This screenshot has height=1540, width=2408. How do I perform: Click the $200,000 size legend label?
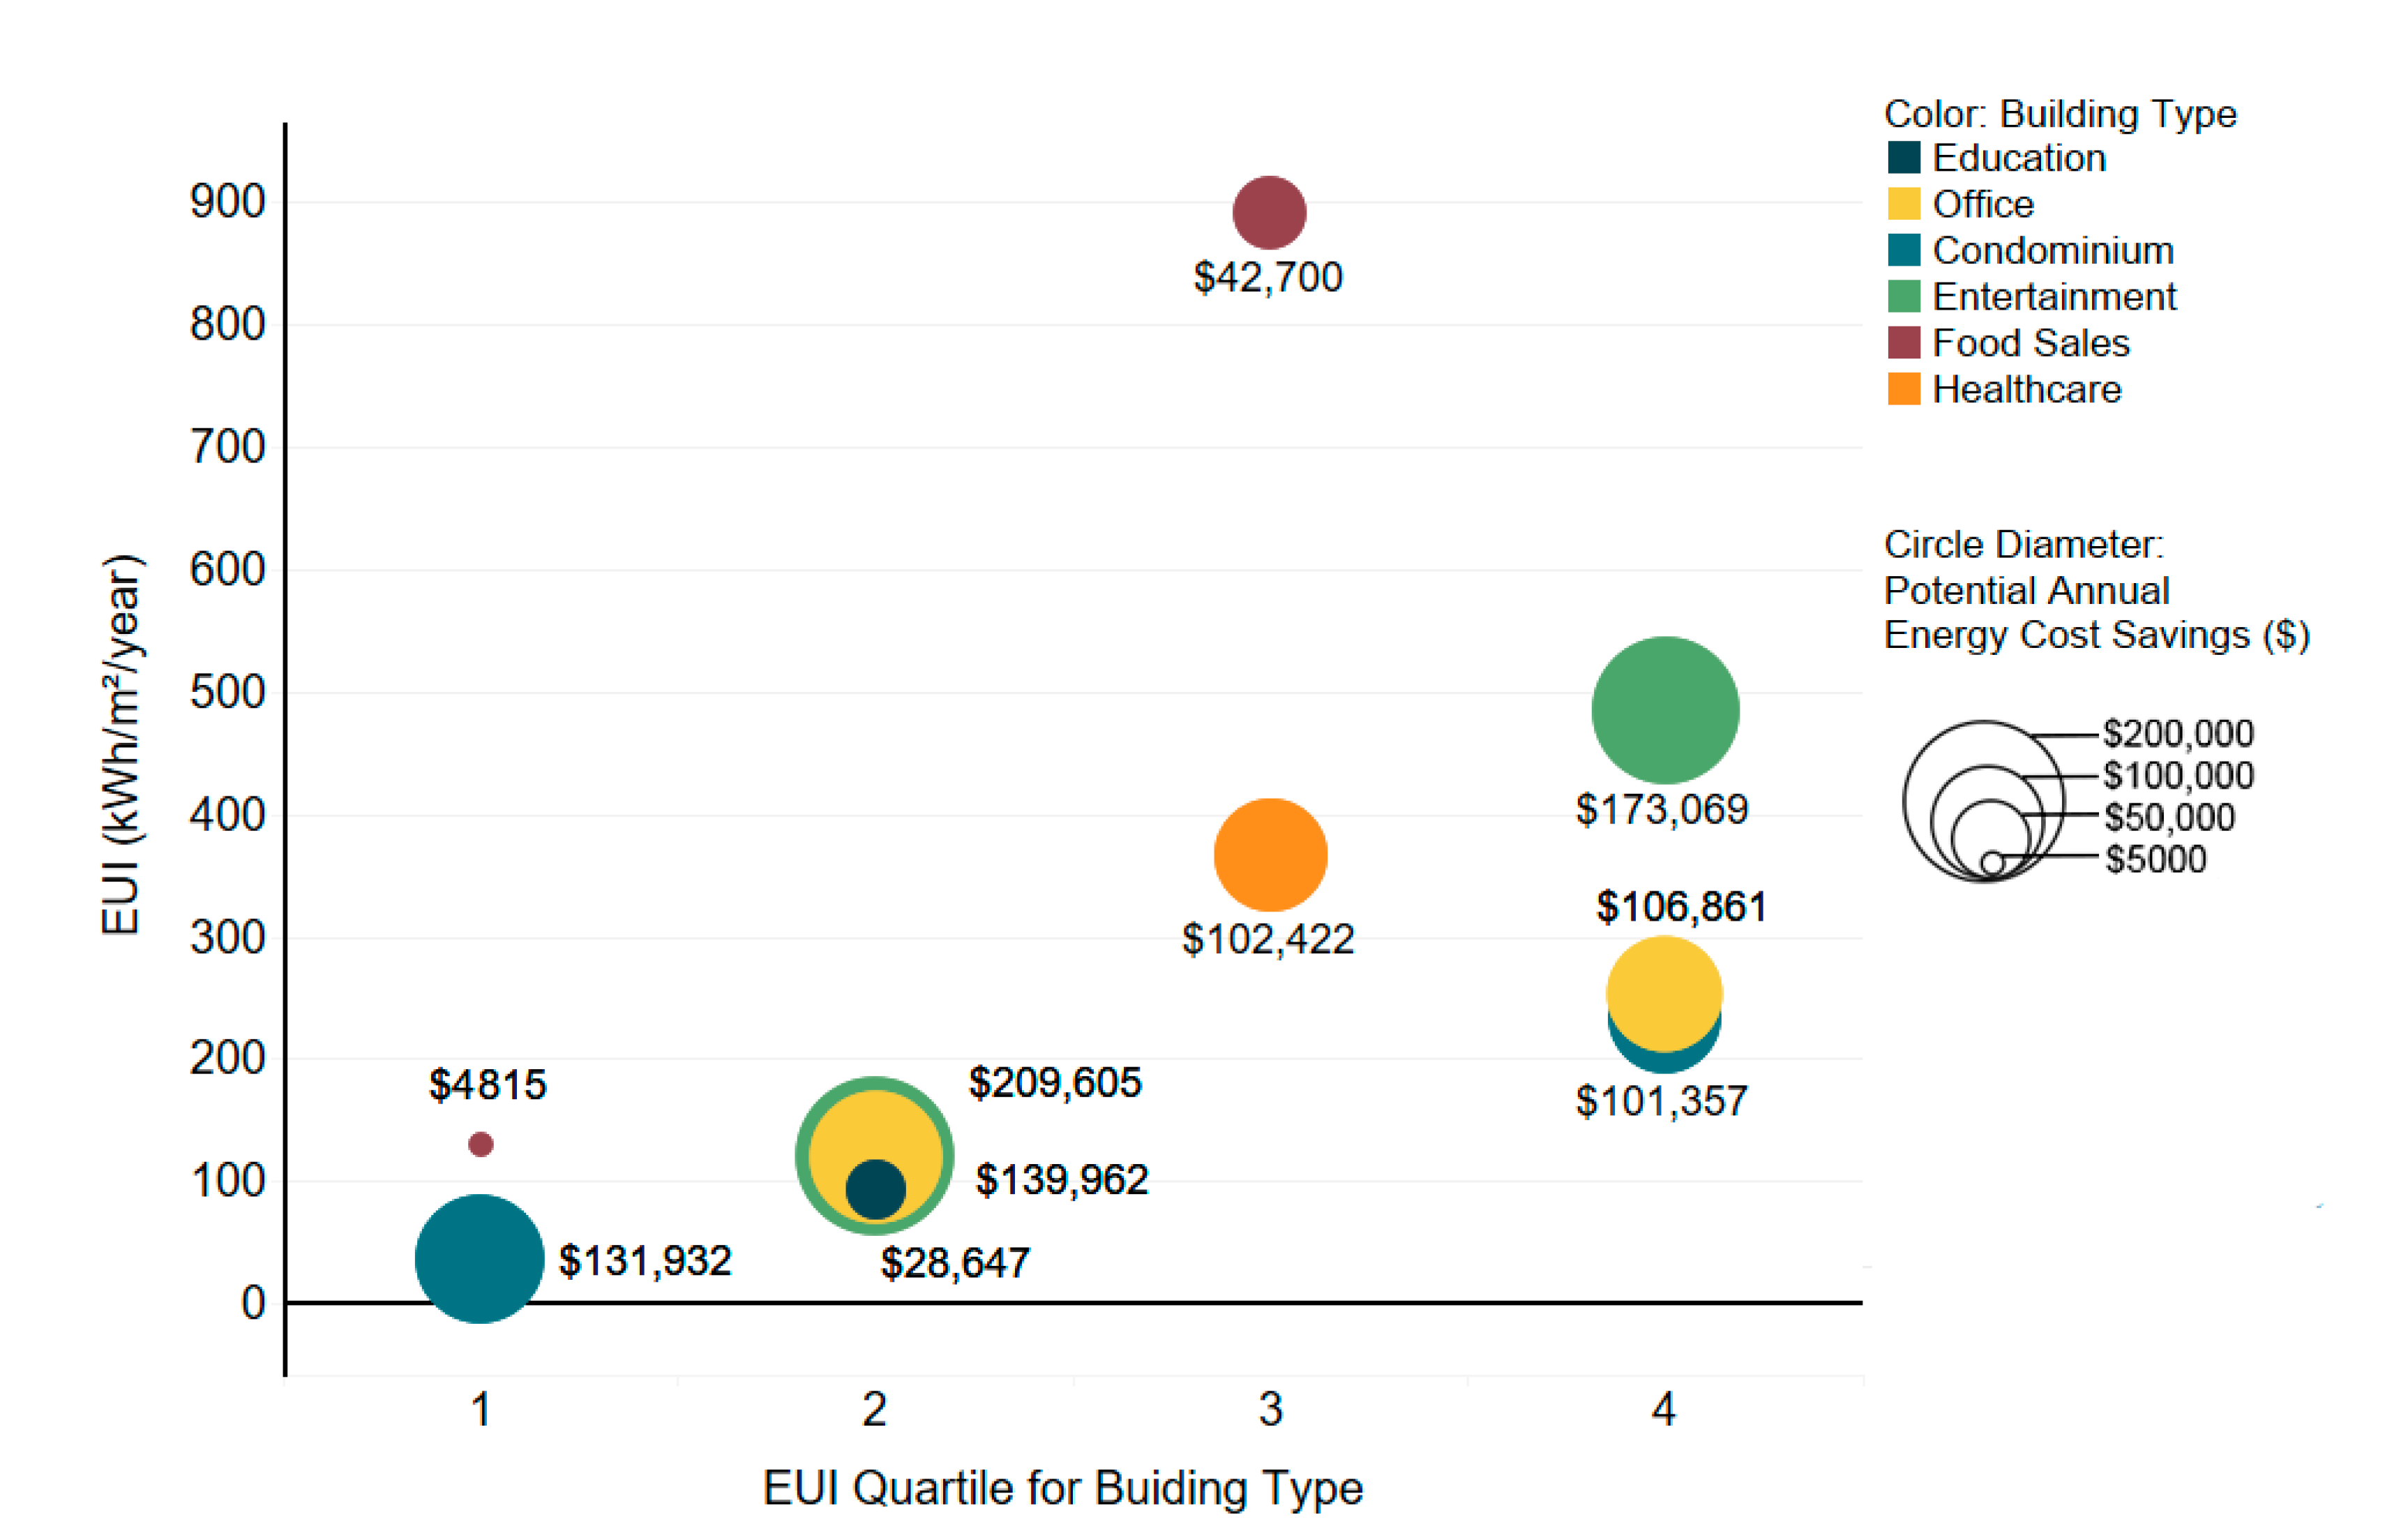tap(2178, 733)
